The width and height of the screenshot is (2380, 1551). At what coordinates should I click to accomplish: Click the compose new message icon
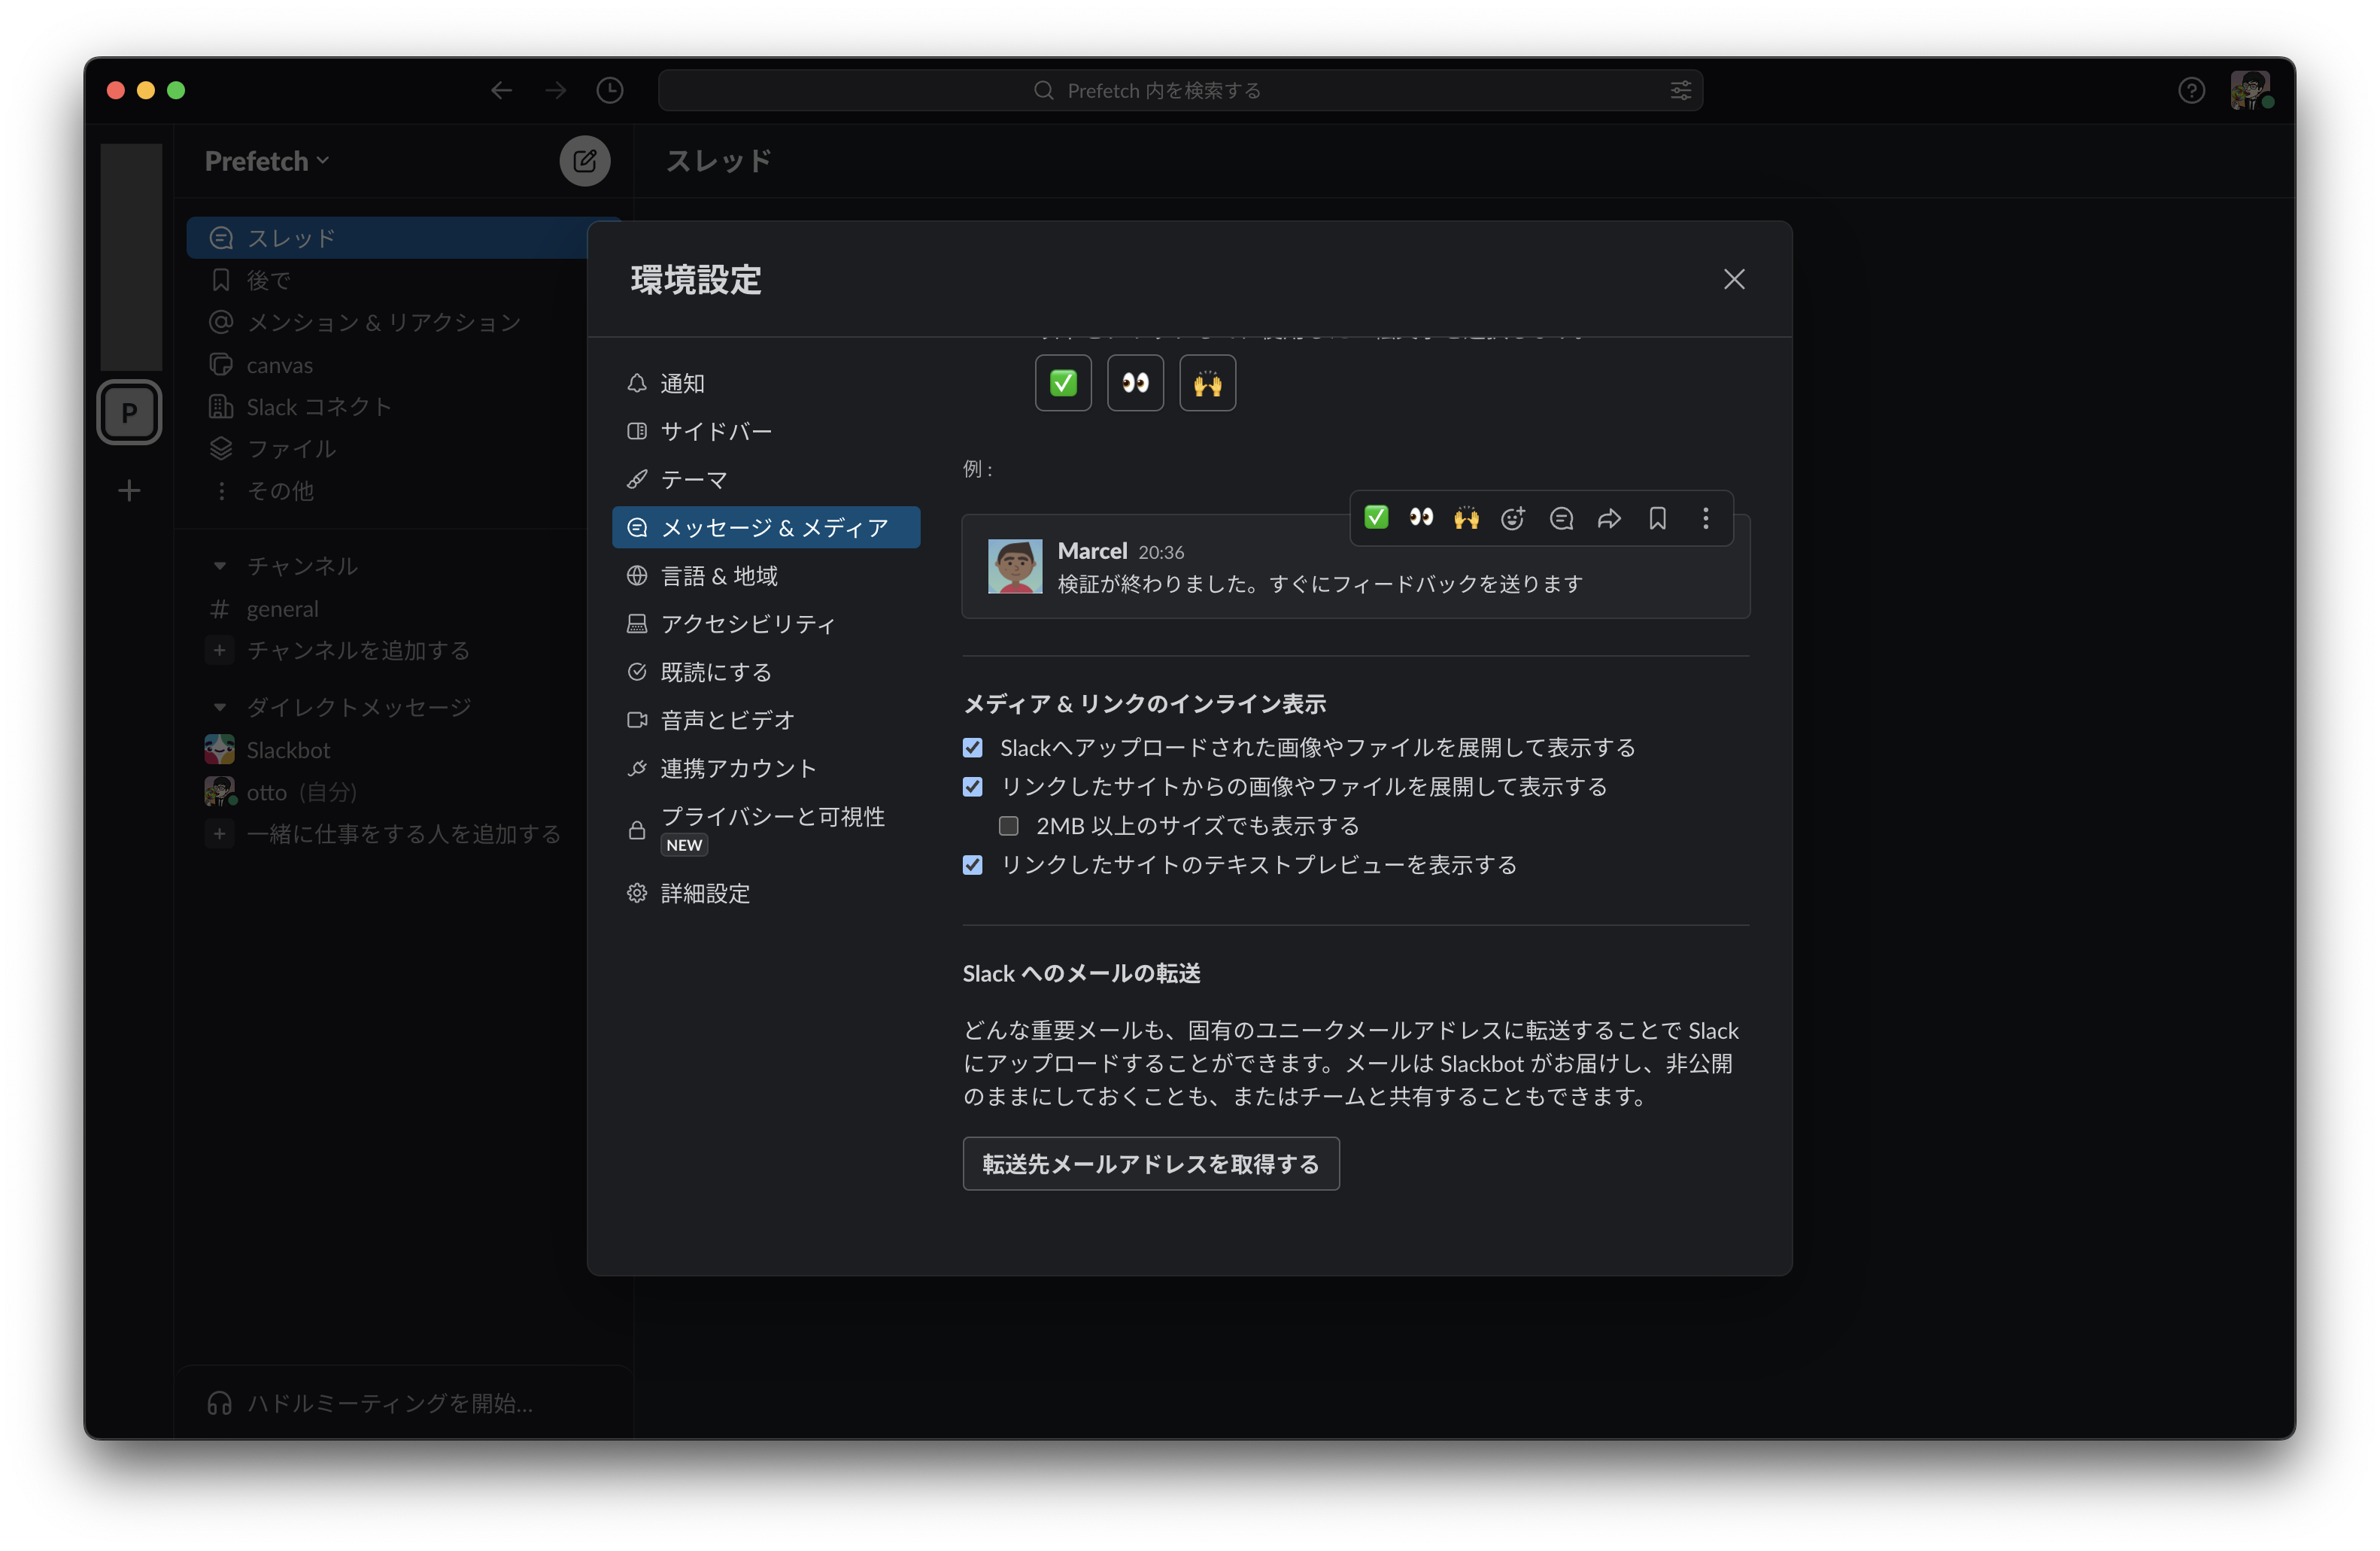click(584, 161)
